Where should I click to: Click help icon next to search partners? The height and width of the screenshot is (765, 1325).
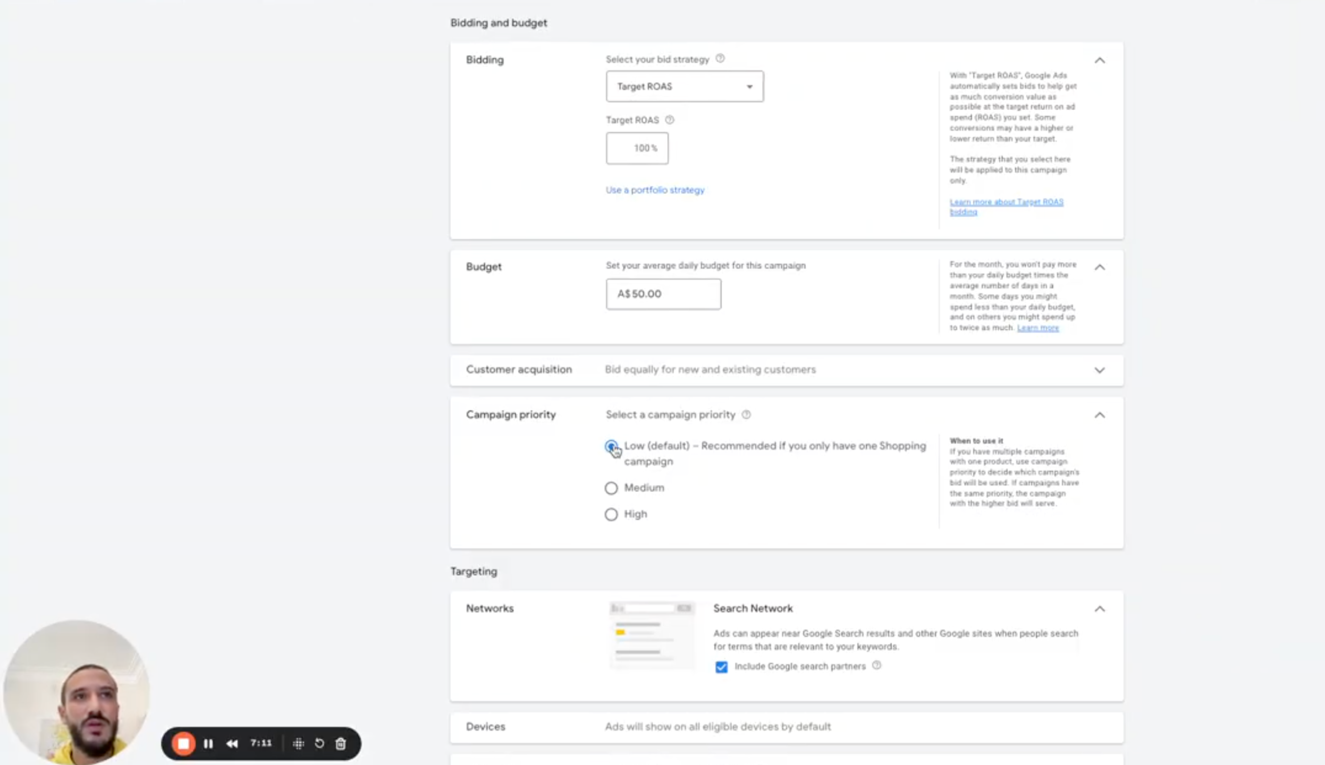tap(876, 665)
